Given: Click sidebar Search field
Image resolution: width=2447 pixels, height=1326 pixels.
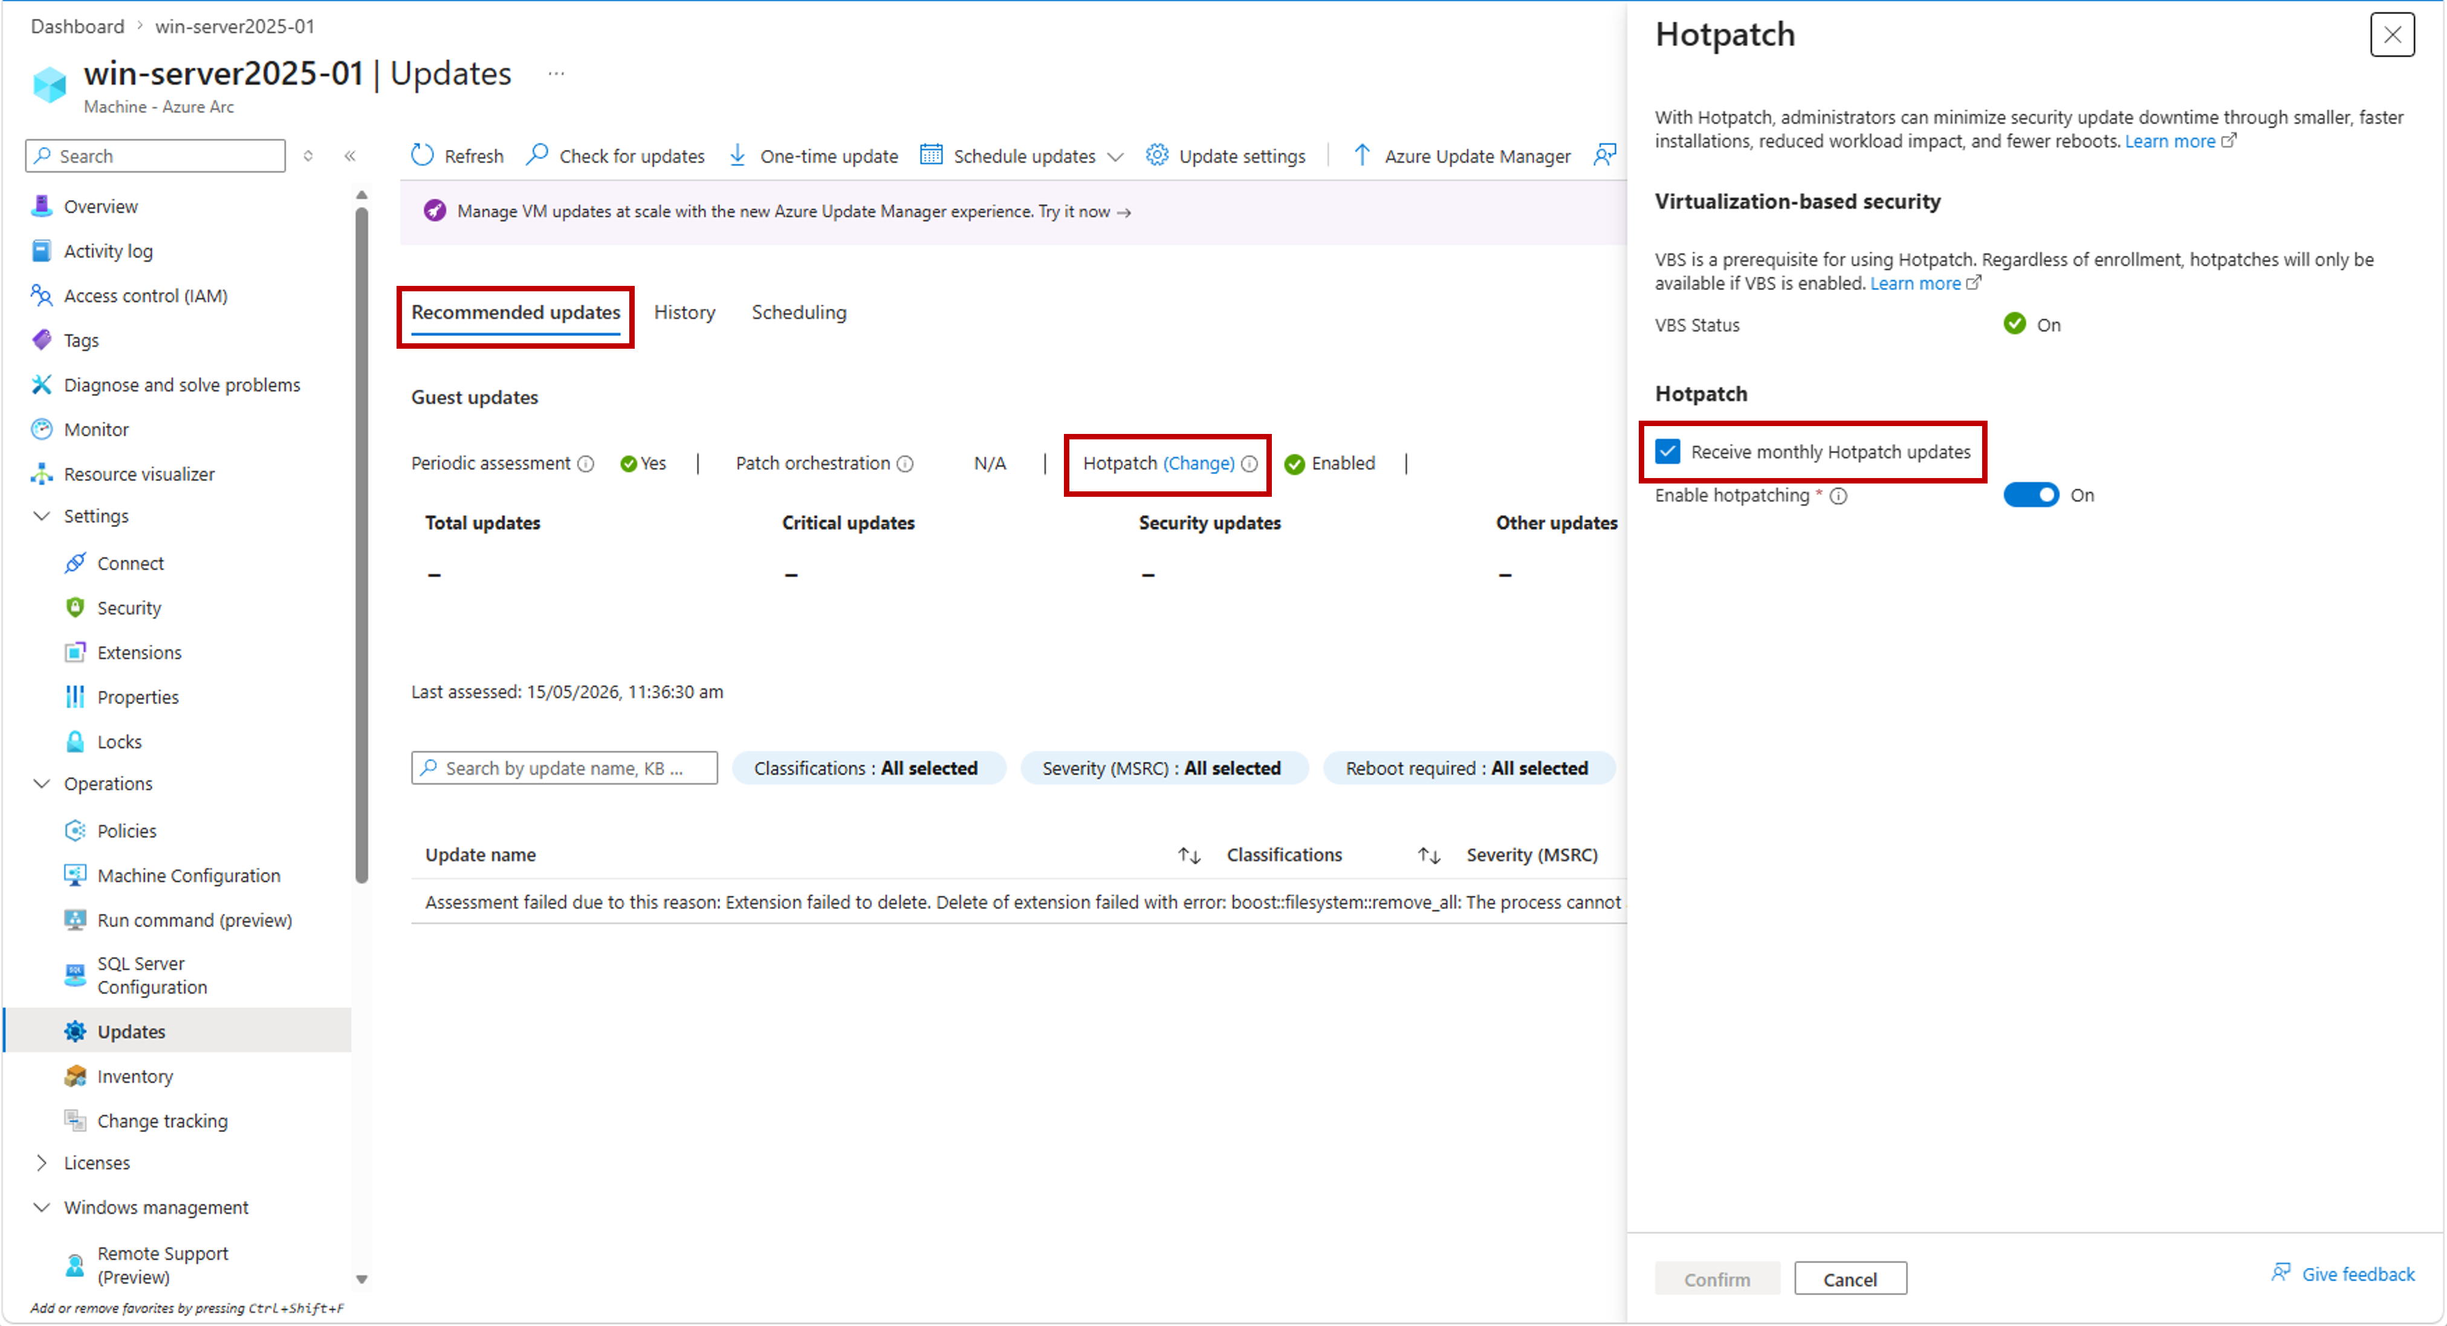Looking at the screenshot, I should pos(155,156).
